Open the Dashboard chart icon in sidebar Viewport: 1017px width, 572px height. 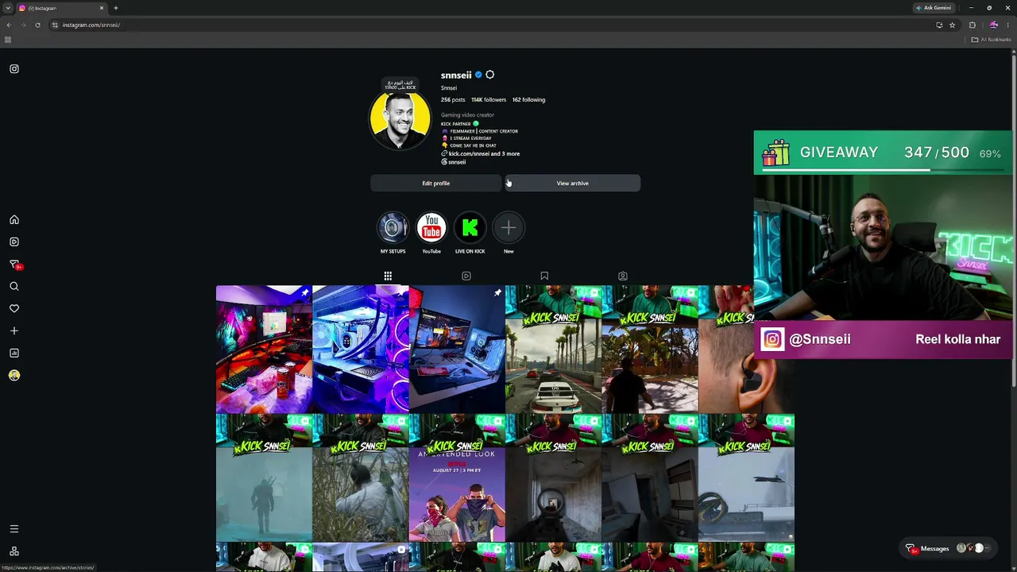pos(14,354)
